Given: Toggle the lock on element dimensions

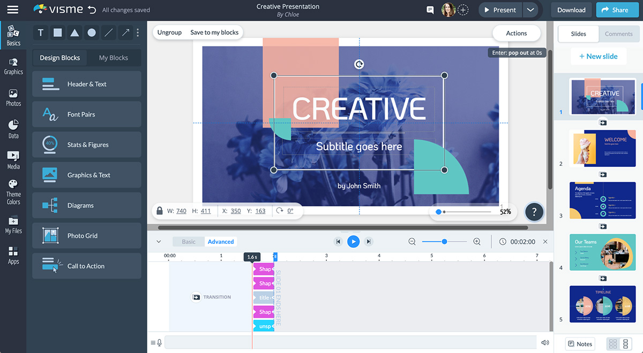Looking at the screenshot, I should point(159,211).
